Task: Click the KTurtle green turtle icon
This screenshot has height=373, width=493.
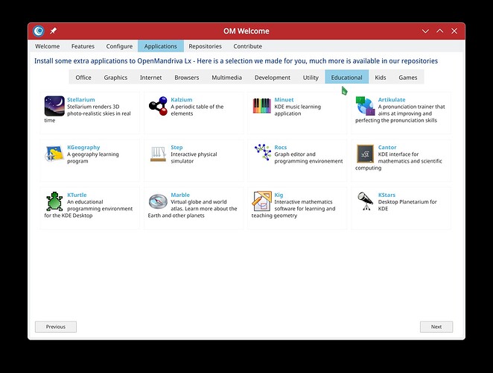Action: pyautogui.click(x=54, y=201)
